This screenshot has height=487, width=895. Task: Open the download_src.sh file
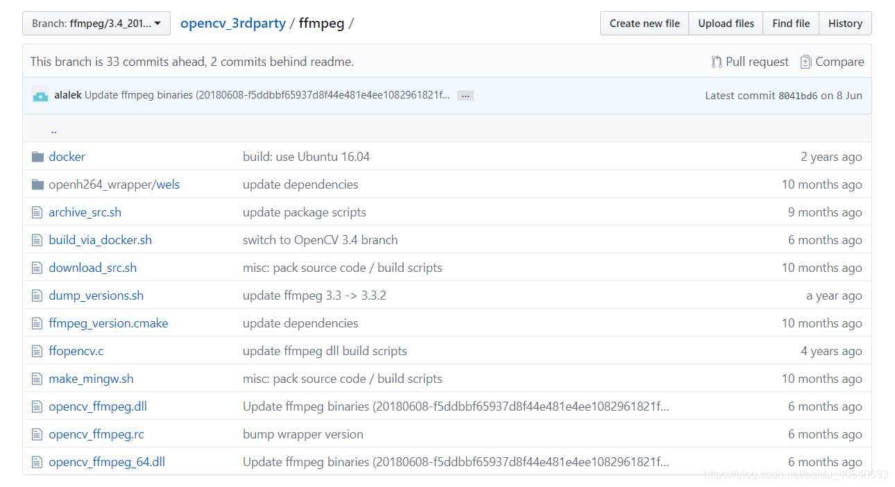click(x=92, y=268)
